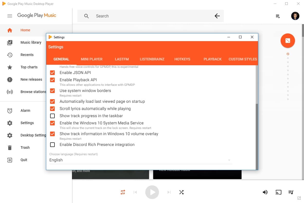Viewport: 304px width, 203px height.
Task: Open the playback queue icon in player bar
Action: tap(291, 192)
